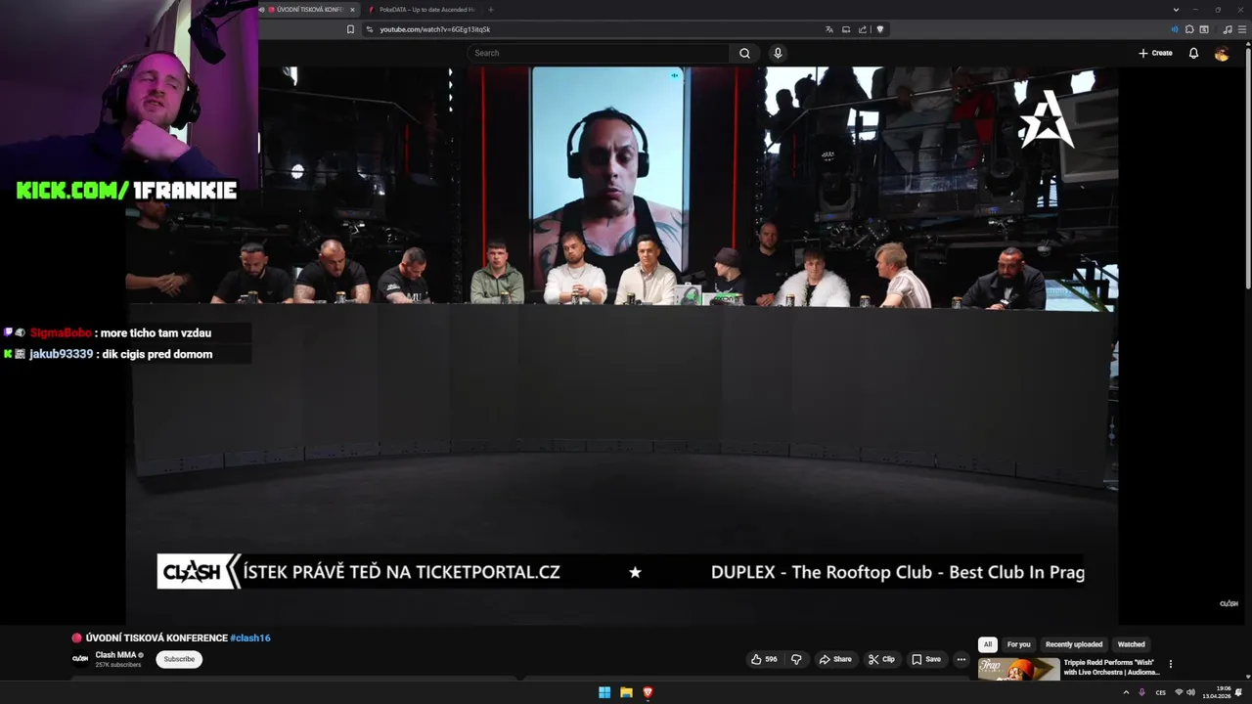Dislike the video with thumbs down
This screenshot has width=1252, height=704.
(796, 659)
